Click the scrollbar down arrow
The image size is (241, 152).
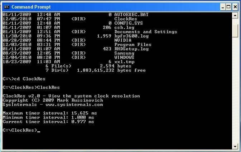point(235,147)
